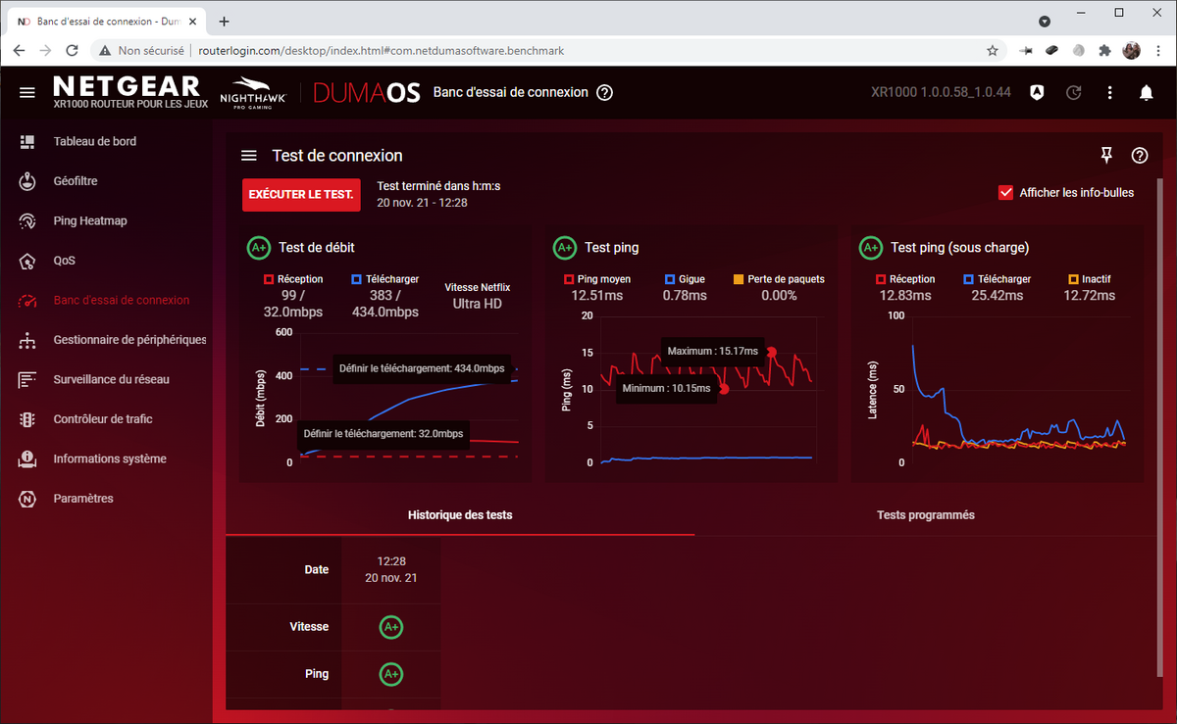Screen dimensions: 1177x724
Task: Go to Informations système page
Action: 110,459
